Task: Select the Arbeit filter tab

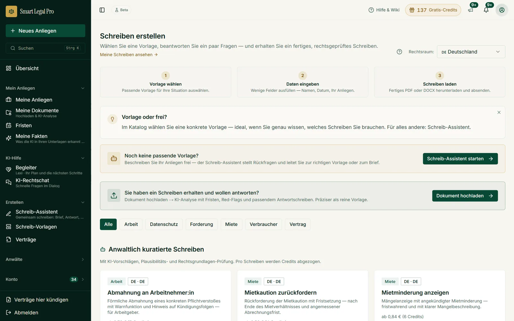Action: point(131,224)
